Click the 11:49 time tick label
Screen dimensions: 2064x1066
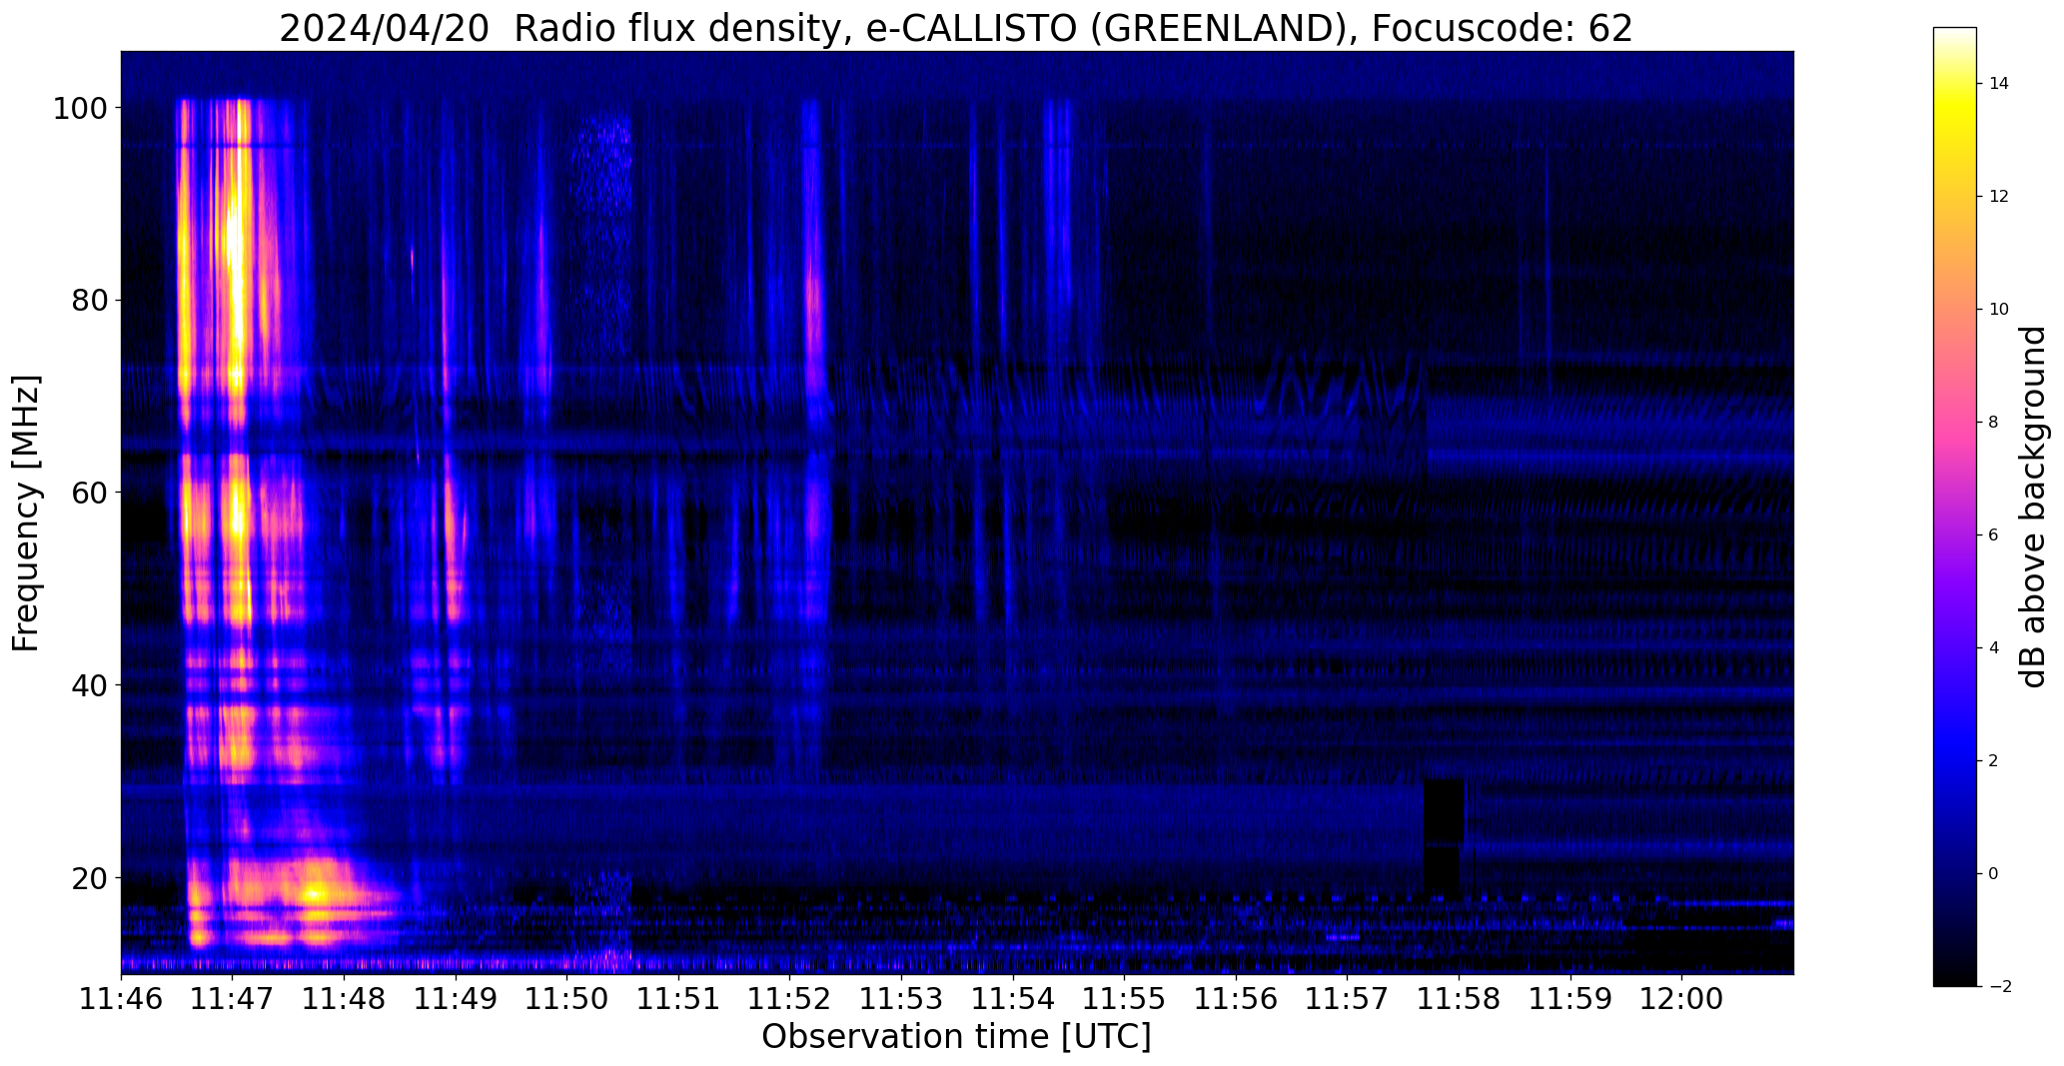(x=457, y=999)
